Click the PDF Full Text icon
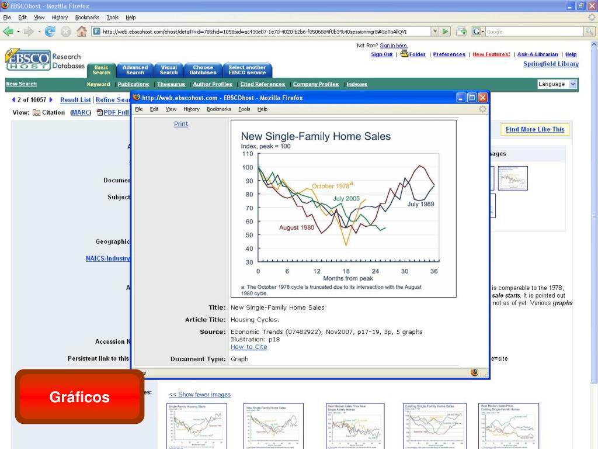Viewport: 598px width, 449px height. pos(99,113)
